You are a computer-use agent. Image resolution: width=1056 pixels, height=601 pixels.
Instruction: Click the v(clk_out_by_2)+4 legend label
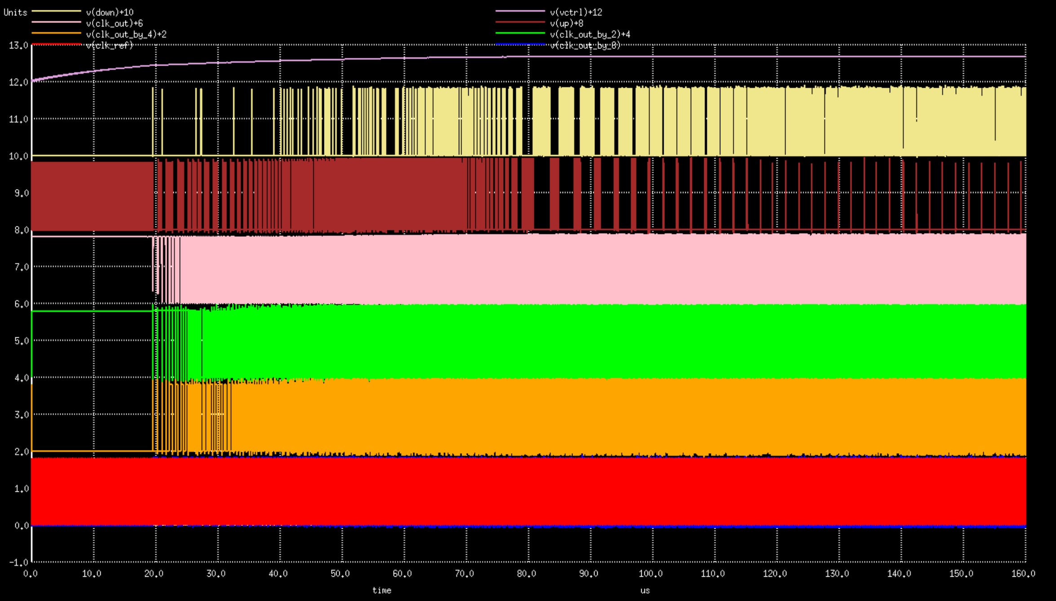(x=590, y=34)
